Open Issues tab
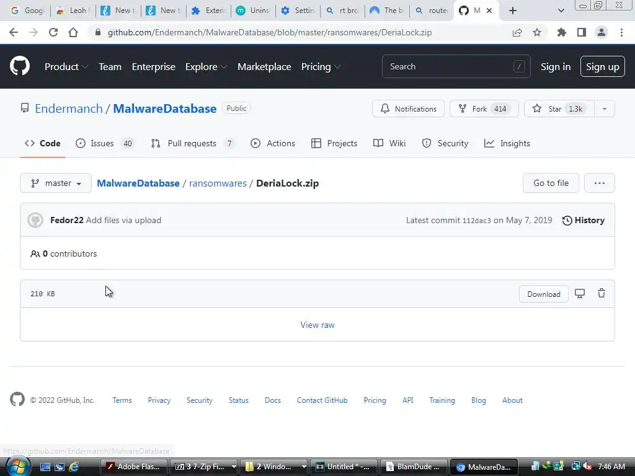The height and width of the screenshot is (476, 635). [x=105, y=143]
